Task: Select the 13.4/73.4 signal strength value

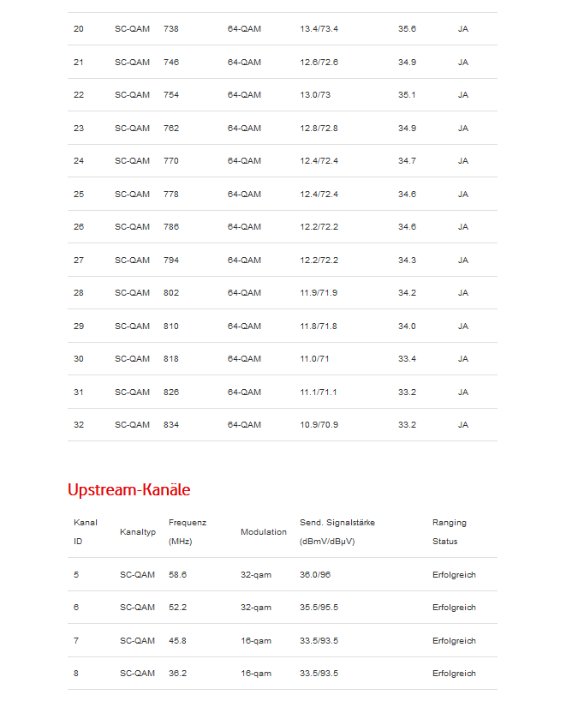Action: coord(319,29)
